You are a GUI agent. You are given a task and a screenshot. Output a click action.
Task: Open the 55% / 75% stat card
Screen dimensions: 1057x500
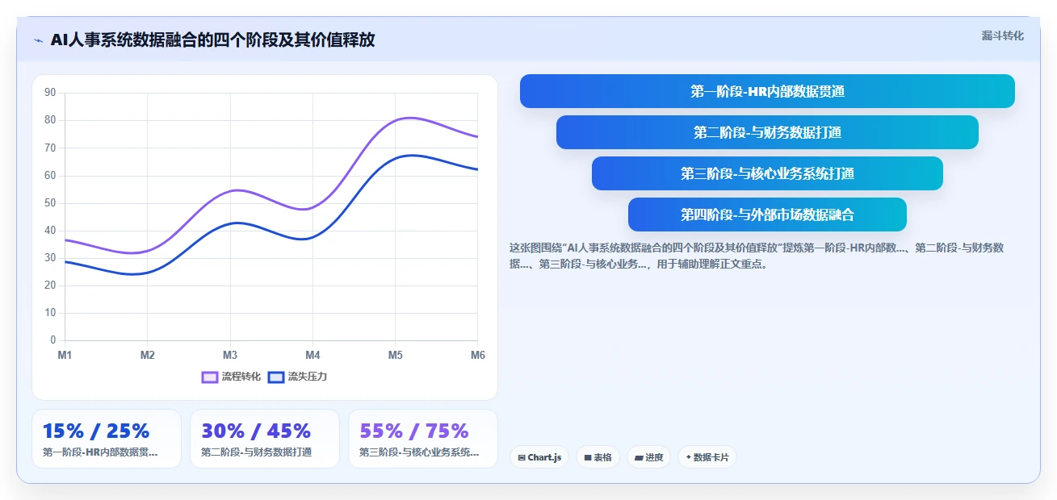tap(423, 439)
